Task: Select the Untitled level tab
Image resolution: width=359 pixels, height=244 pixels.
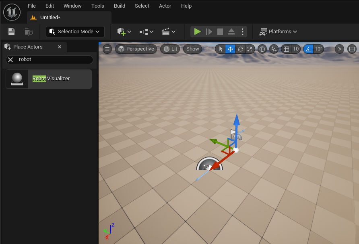Action: tap(69, 18)
